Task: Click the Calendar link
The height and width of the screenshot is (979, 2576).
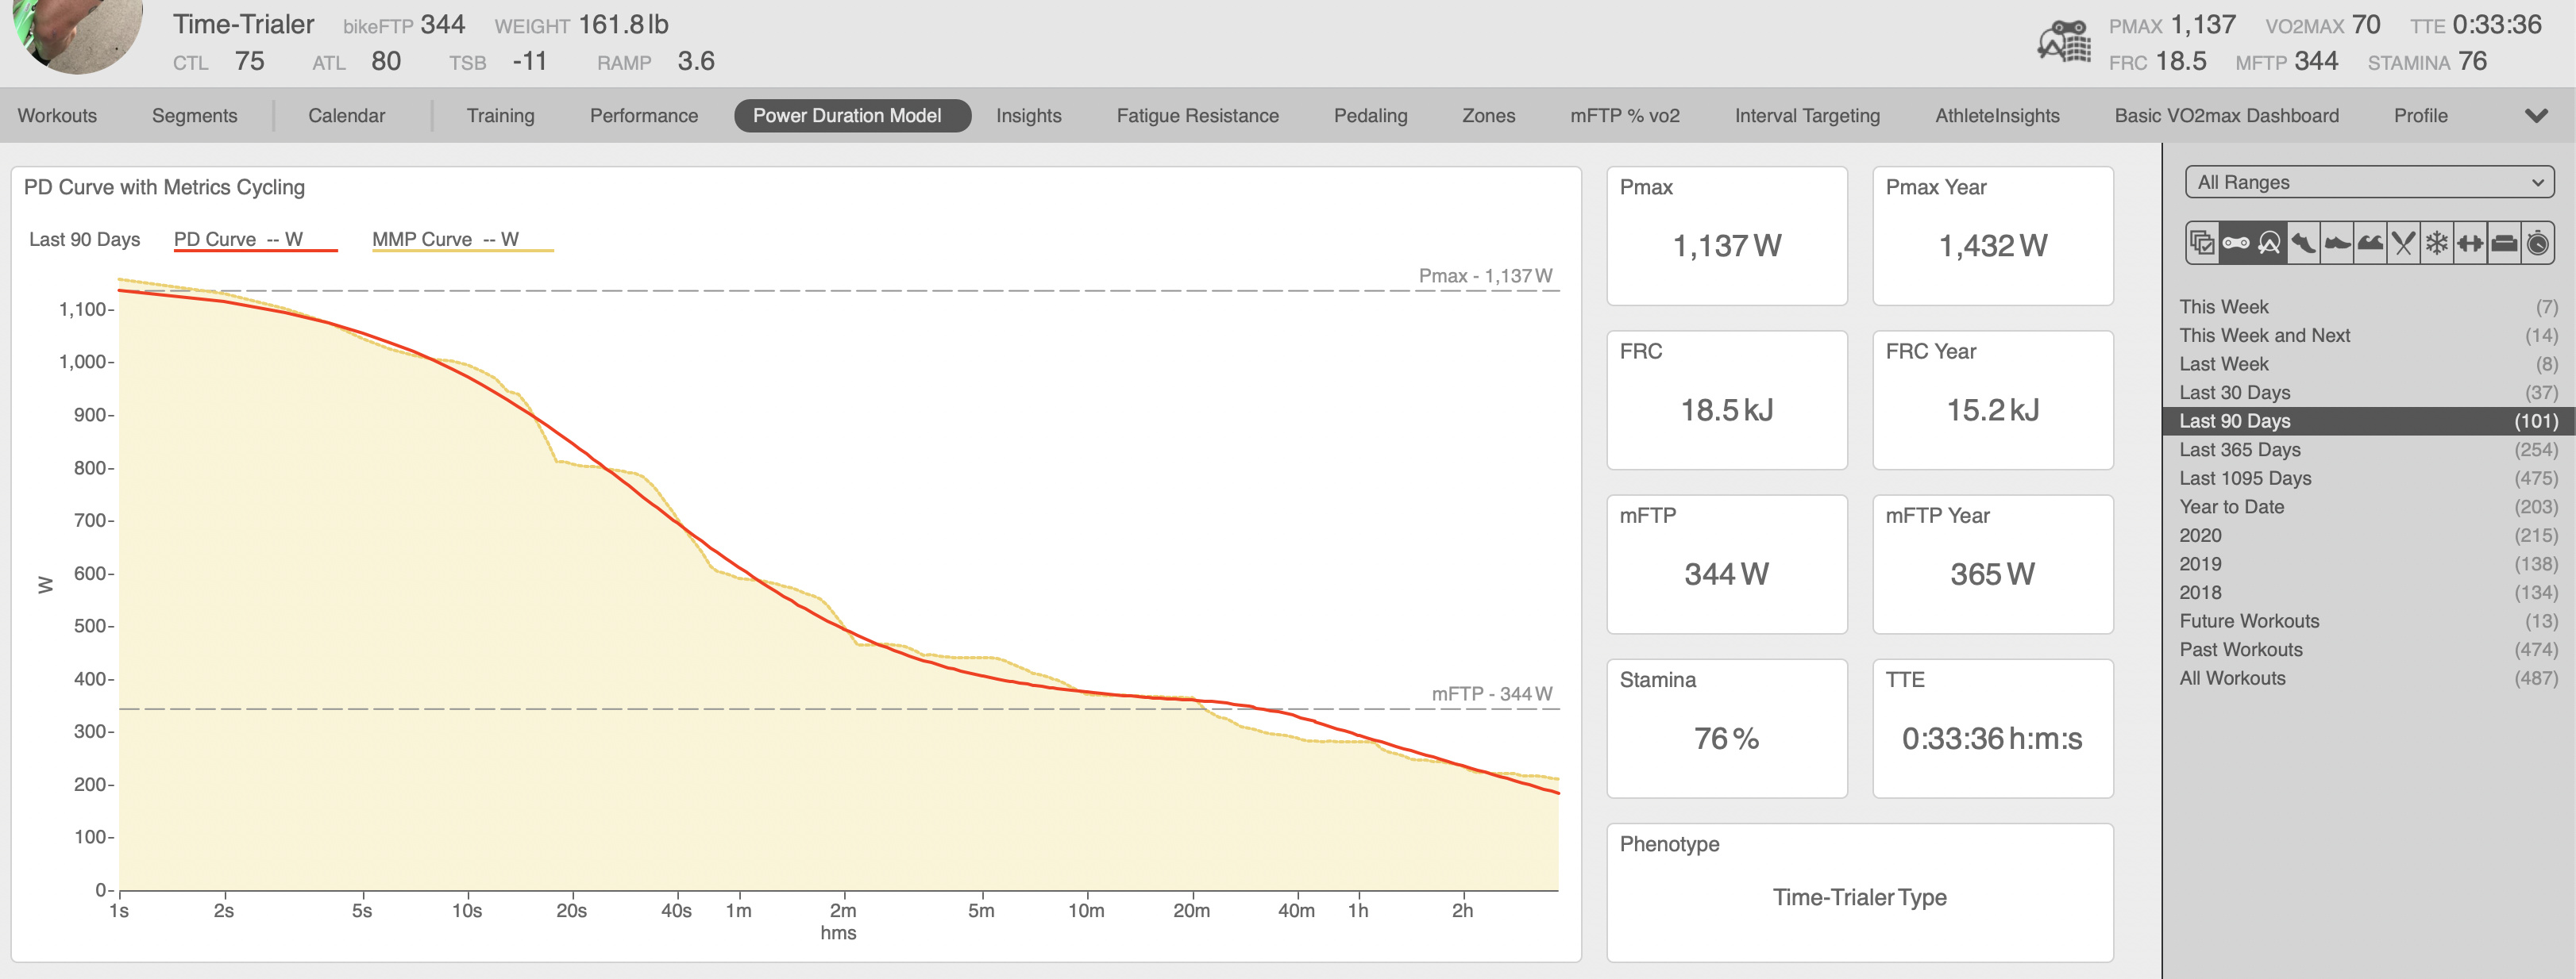Action: point(346,116)
